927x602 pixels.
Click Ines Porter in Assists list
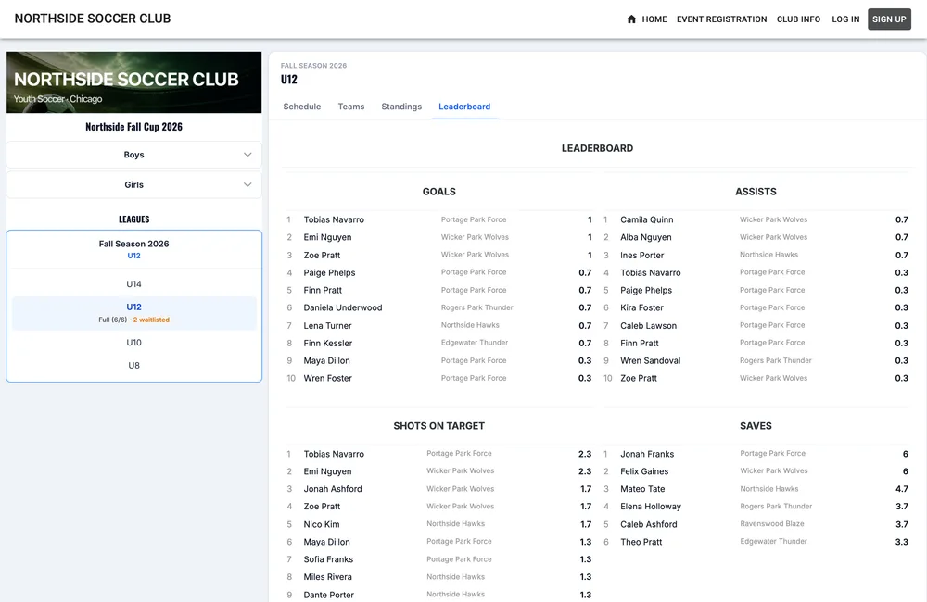click(x=642, y=256)
